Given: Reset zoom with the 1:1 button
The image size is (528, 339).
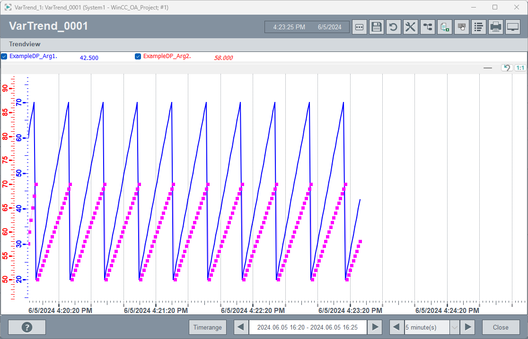Looking at the screenshot, I should pos(520,68).
